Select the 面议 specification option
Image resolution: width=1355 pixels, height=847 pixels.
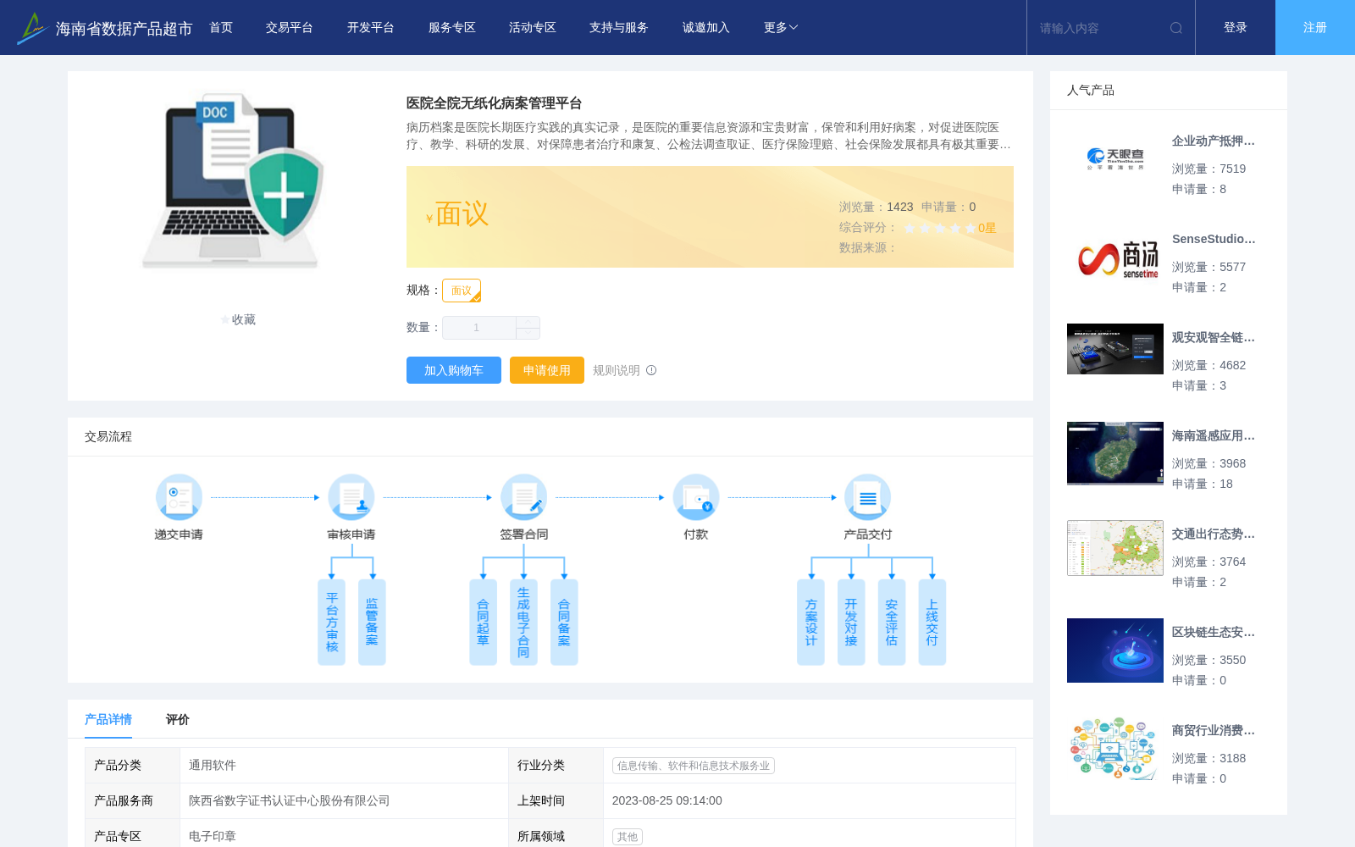(x=462, y=291)
